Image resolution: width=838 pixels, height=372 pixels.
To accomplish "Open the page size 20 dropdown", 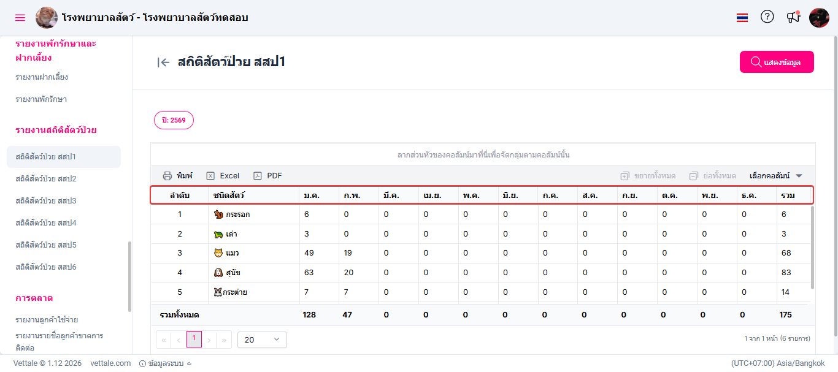I will tap(262, 340).
